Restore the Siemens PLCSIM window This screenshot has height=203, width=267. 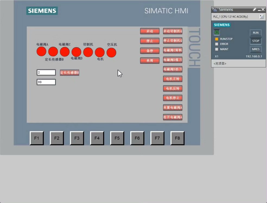pyautogui.click(x=255, y=9)
